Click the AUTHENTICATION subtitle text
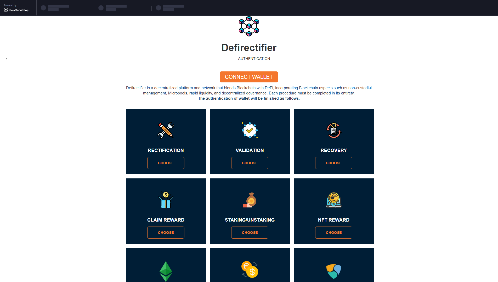 click(254, 59)
